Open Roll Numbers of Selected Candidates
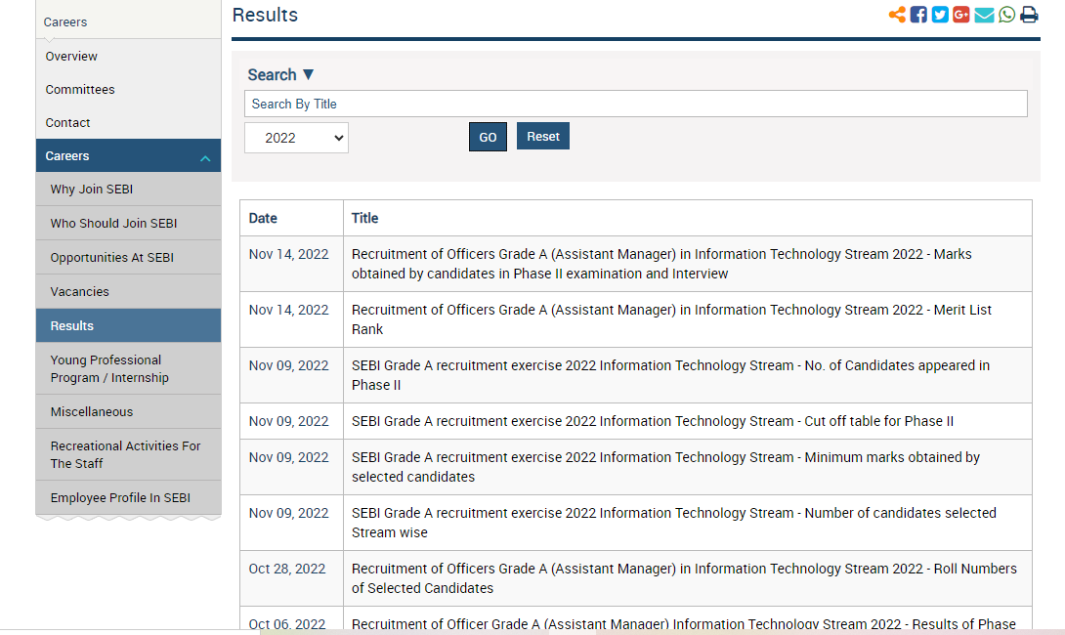1065x635 pixels. 684,578
